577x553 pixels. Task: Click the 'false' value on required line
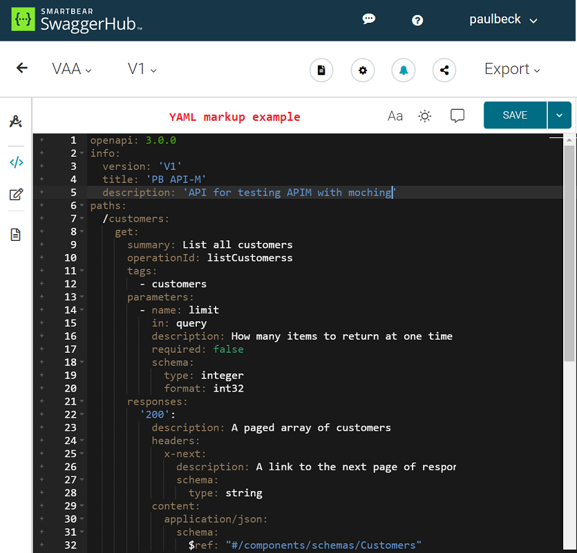[x=228, y=349]
